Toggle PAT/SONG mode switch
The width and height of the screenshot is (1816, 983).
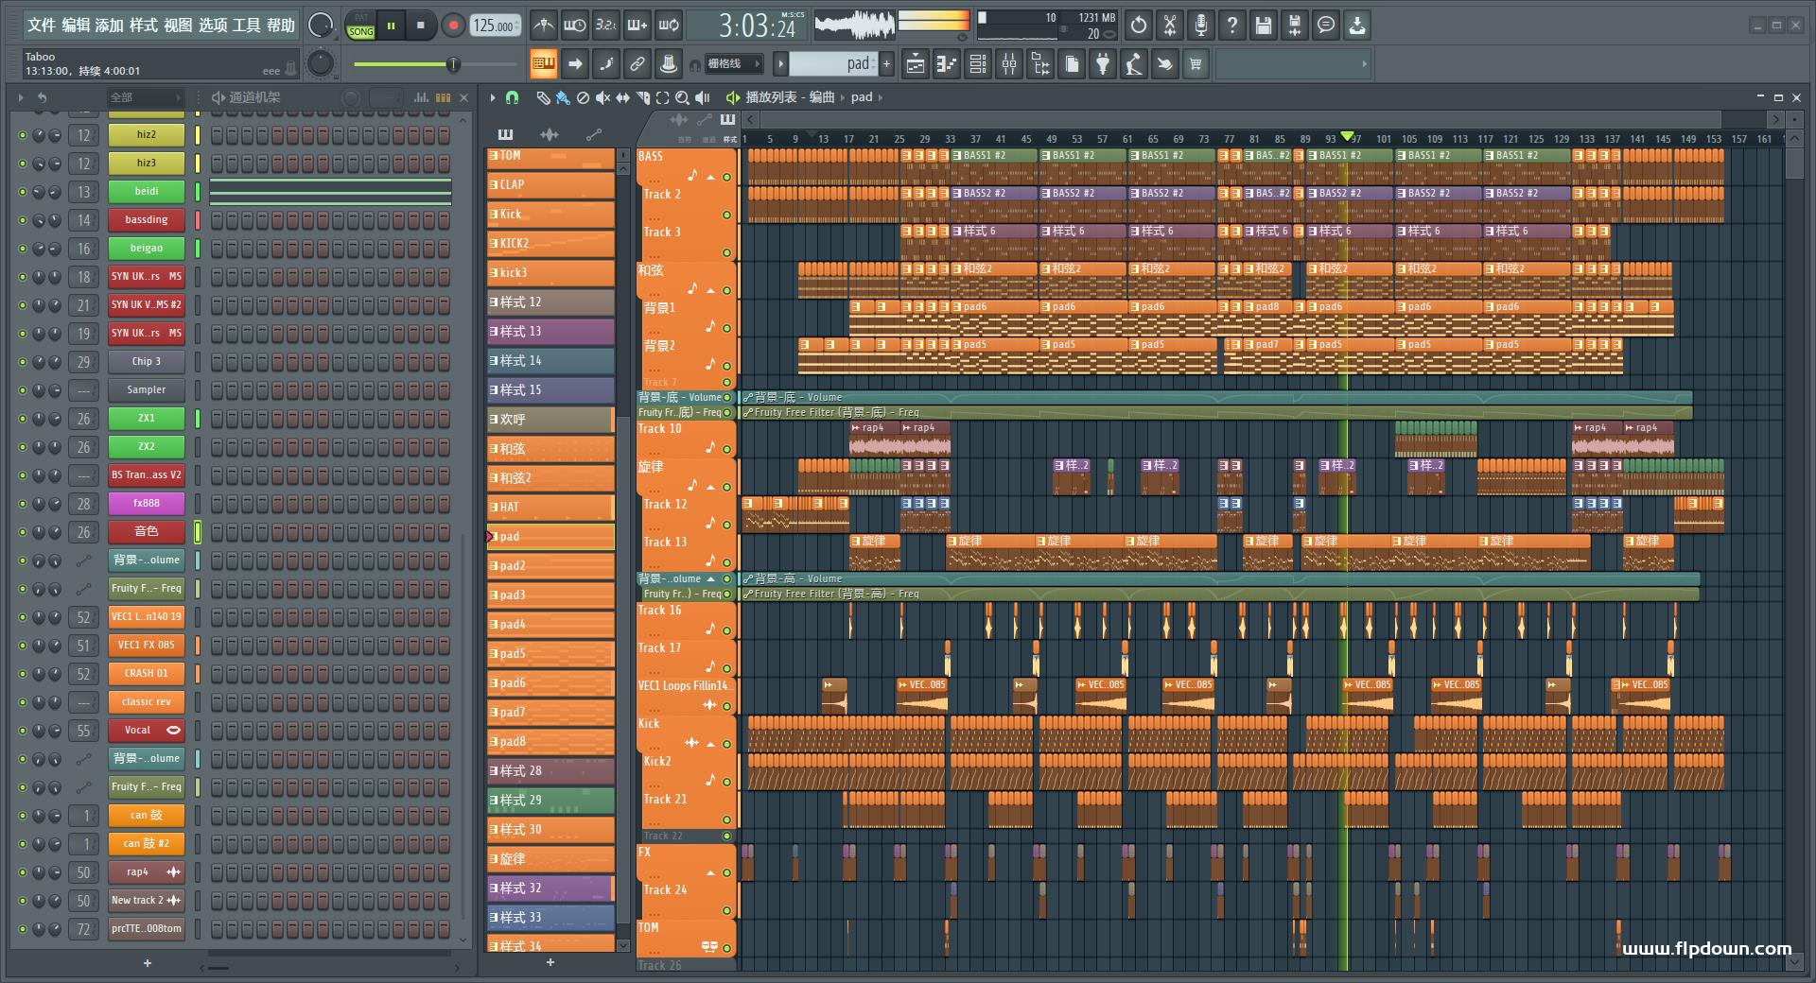click(361, 26)
